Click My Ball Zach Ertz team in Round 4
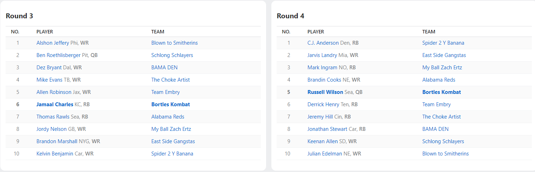 (x=442, y=68)
